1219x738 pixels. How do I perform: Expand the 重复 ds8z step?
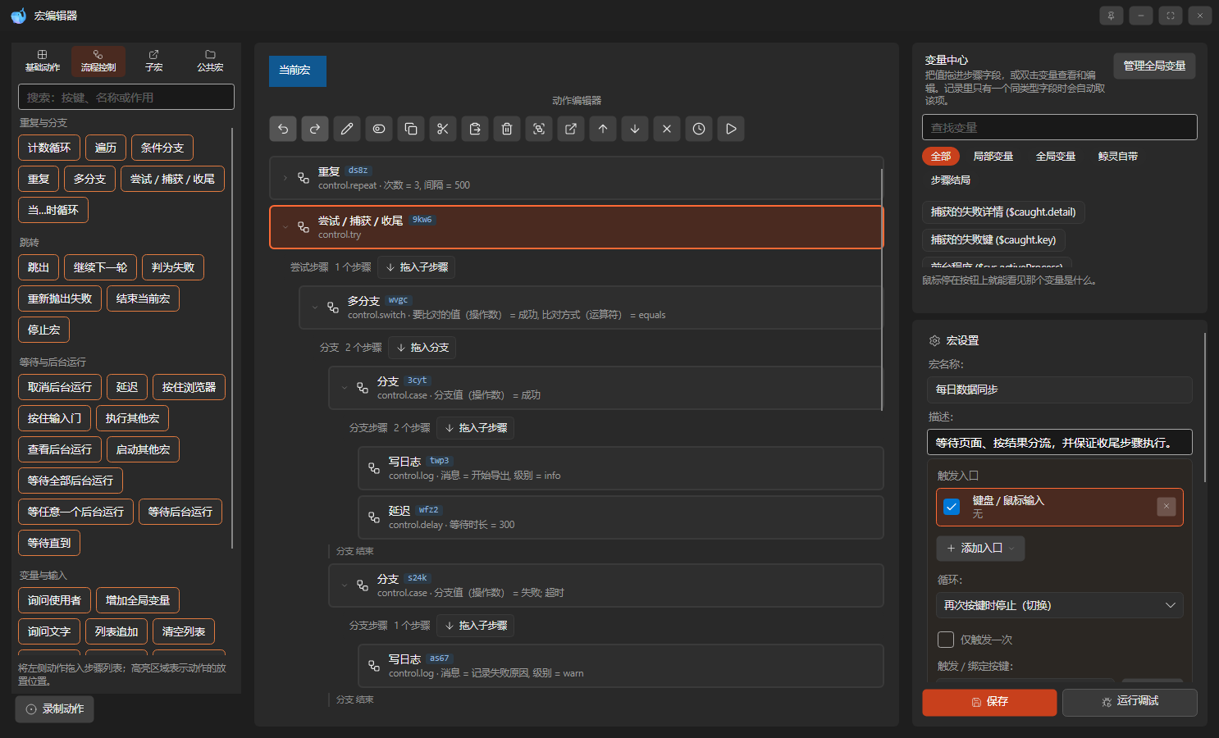click(x=285, y=178)
